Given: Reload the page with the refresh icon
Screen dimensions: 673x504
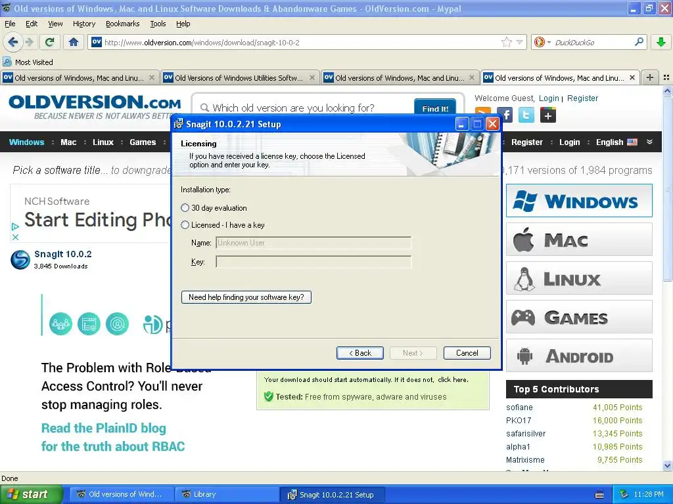Looking at the screenshot, I should tap(50, 42).
